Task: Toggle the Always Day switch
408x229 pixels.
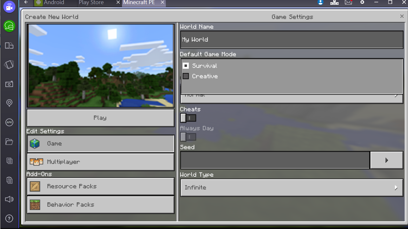Action: click(x=188, y=137)
